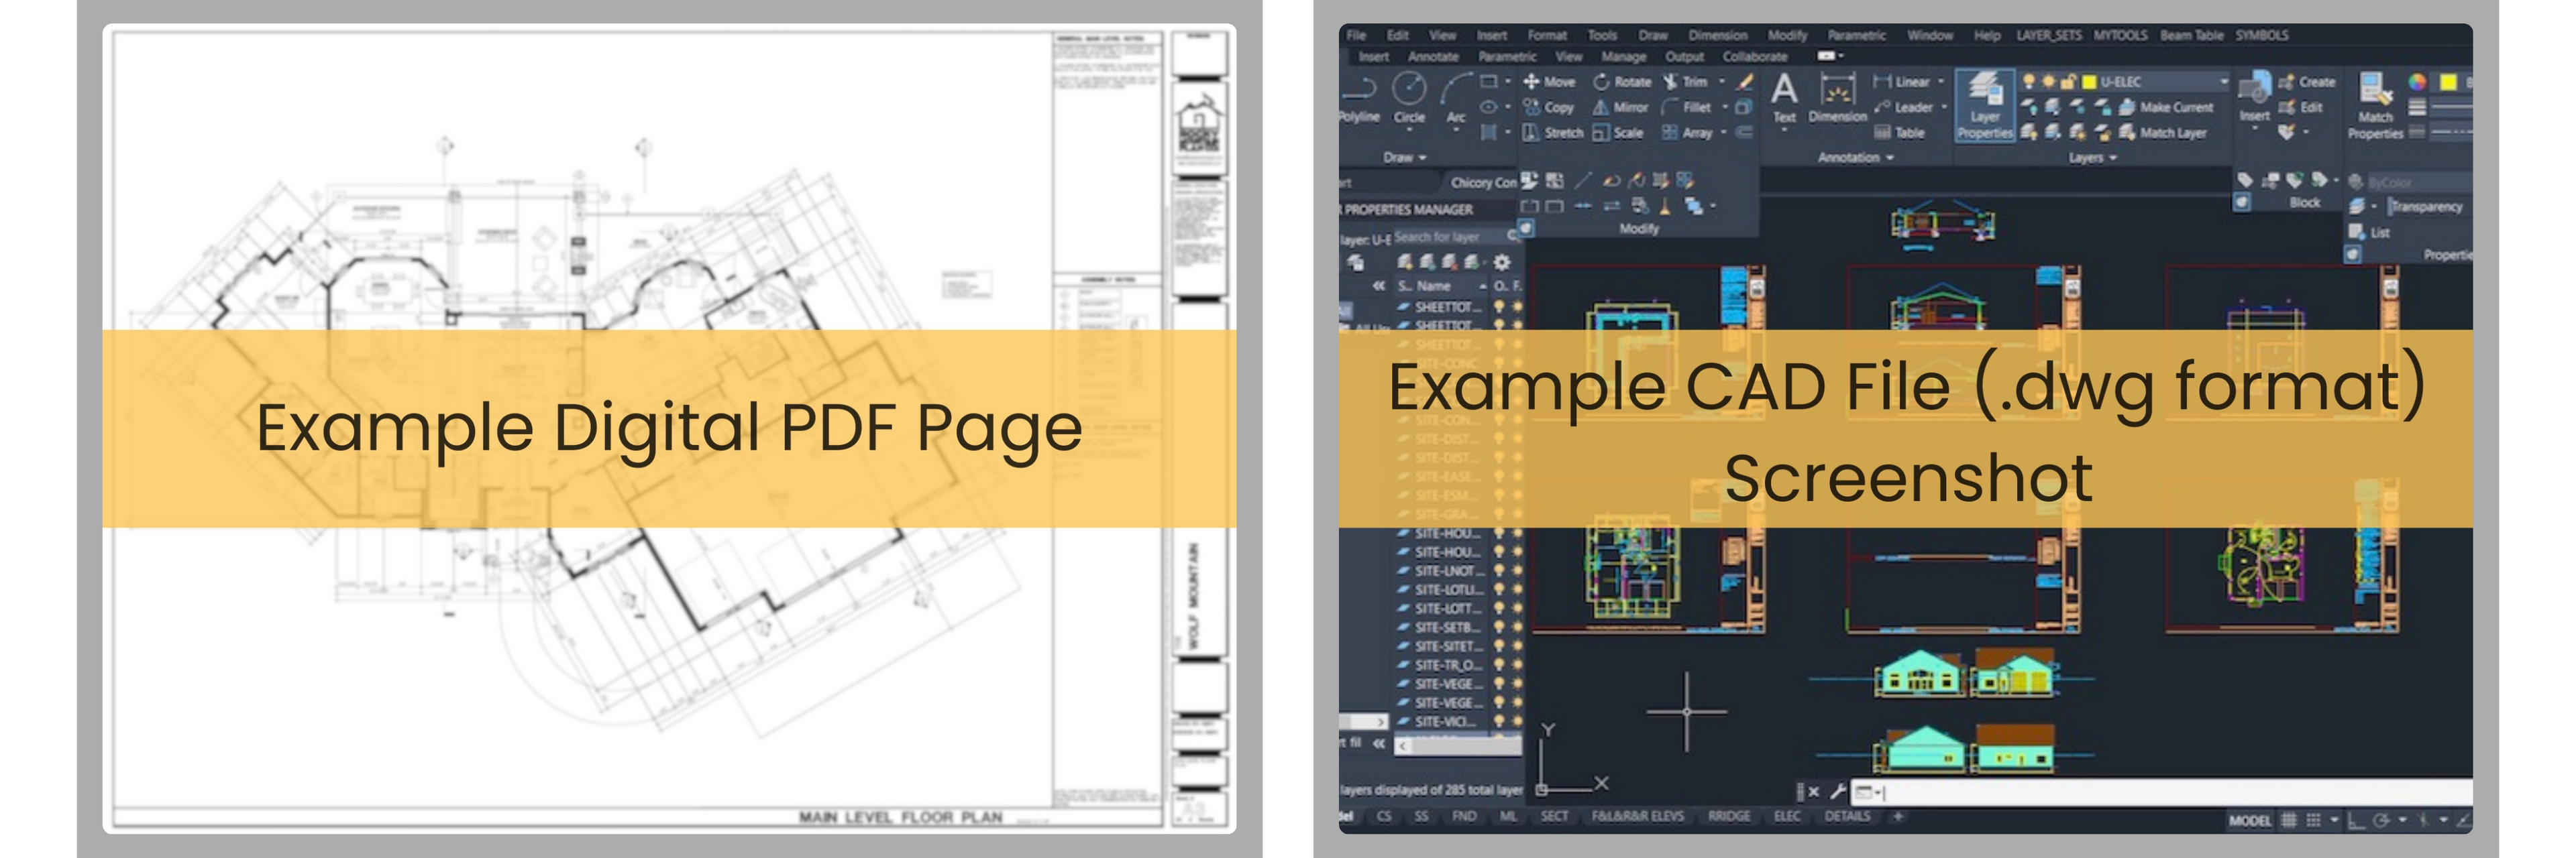Toggle freeze sun icon for SITE-LNOT layer
This screenshot has height=858, width=2576.
tap(1517, 570)
